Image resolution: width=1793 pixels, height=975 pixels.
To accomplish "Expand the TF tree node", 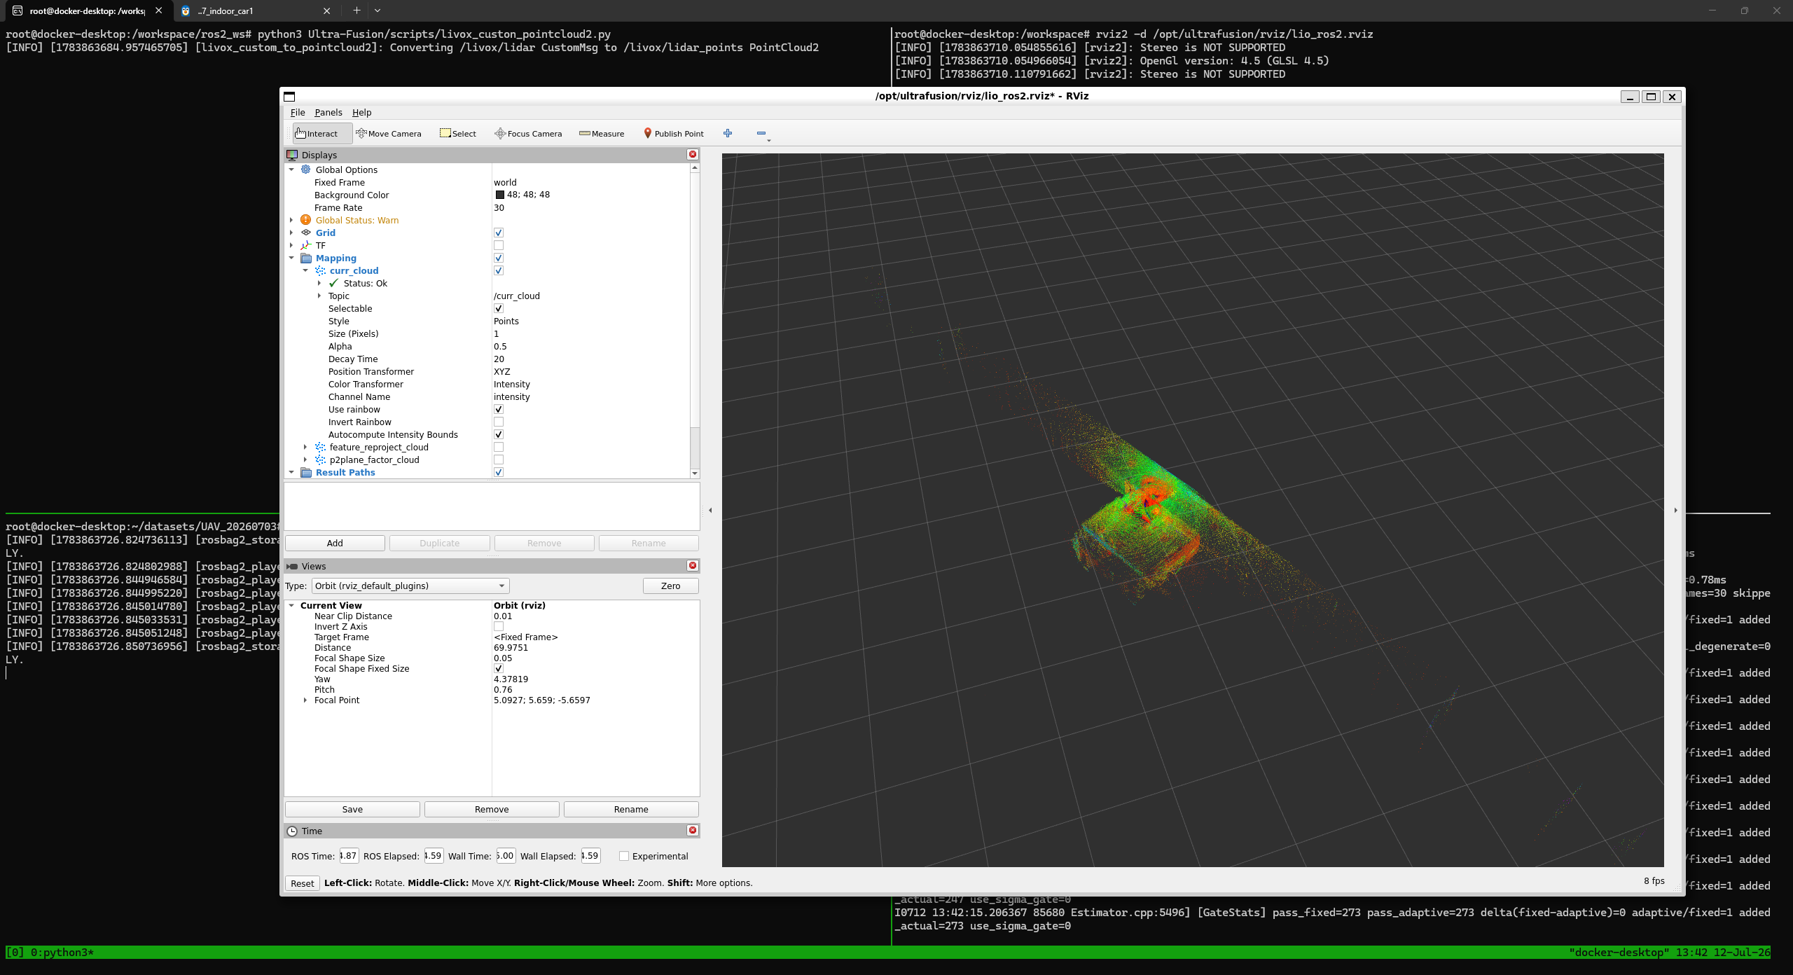I will (291, 245).
